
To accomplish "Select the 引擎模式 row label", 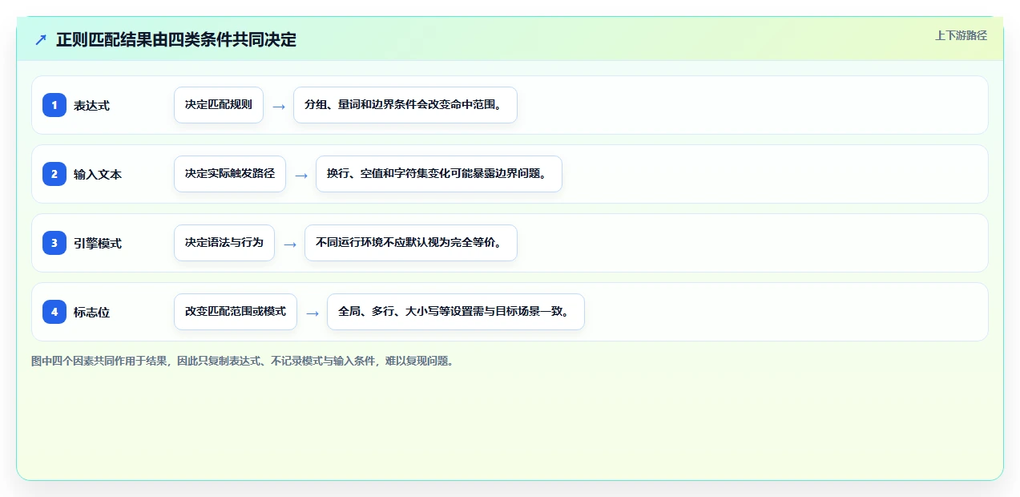I will pyautogui.click(x=98, y=244).
